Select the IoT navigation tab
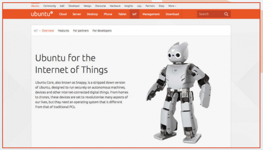 pos(134,14)
